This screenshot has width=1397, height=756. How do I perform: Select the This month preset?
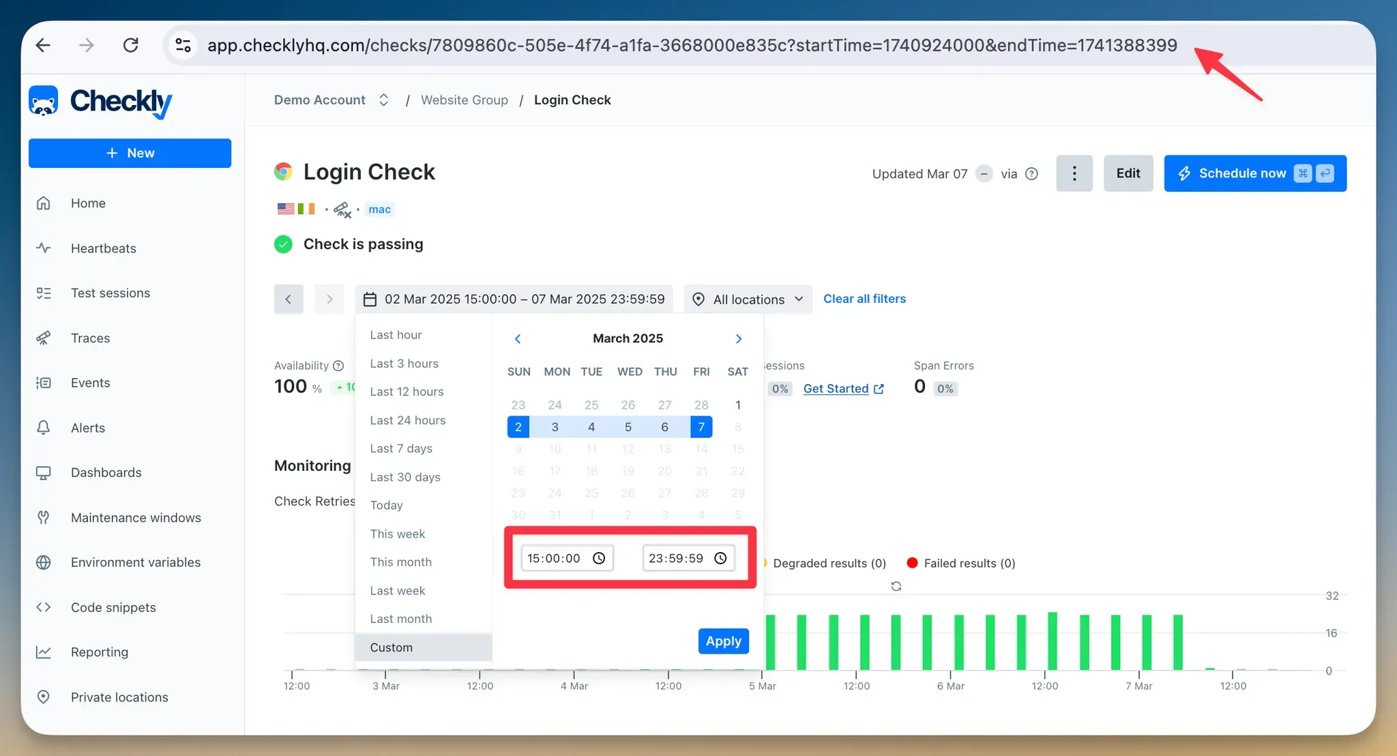[424, 562]
